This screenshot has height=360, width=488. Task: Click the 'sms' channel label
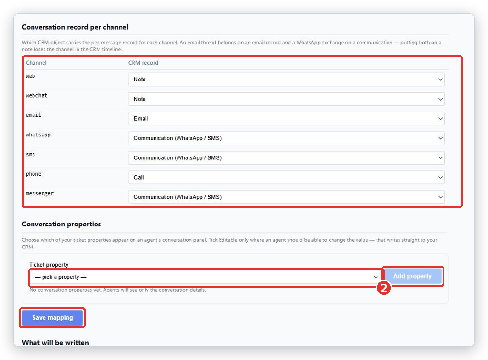(x=31, y=155)
